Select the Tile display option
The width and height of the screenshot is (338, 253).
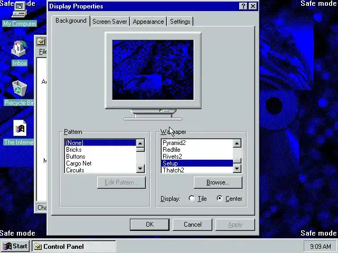(198, 198)
